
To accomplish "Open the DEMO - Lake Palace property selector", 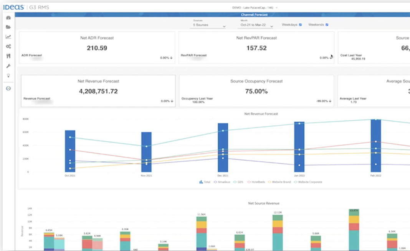I will [255, 8].
